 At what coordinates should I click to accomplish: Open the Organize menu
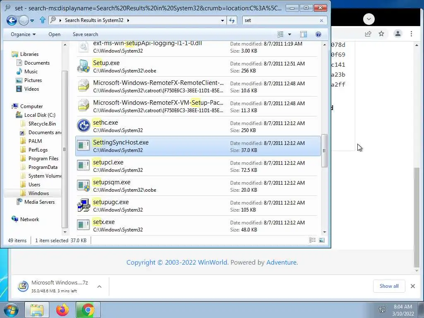pos(23,34)
